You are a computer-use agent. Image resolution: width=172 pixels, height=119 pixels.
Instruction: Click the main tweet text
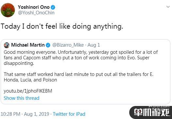pos(62,27)
